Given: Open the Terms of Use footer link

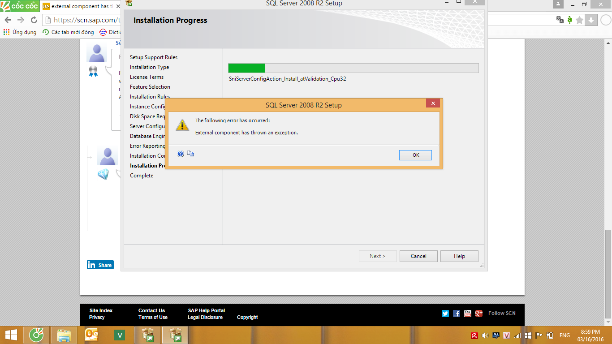Looking at the screenshot, I should click(153, 317).
